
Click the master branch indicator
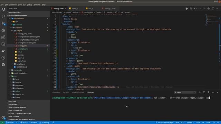pyautogui.click(x=10, y=123)
